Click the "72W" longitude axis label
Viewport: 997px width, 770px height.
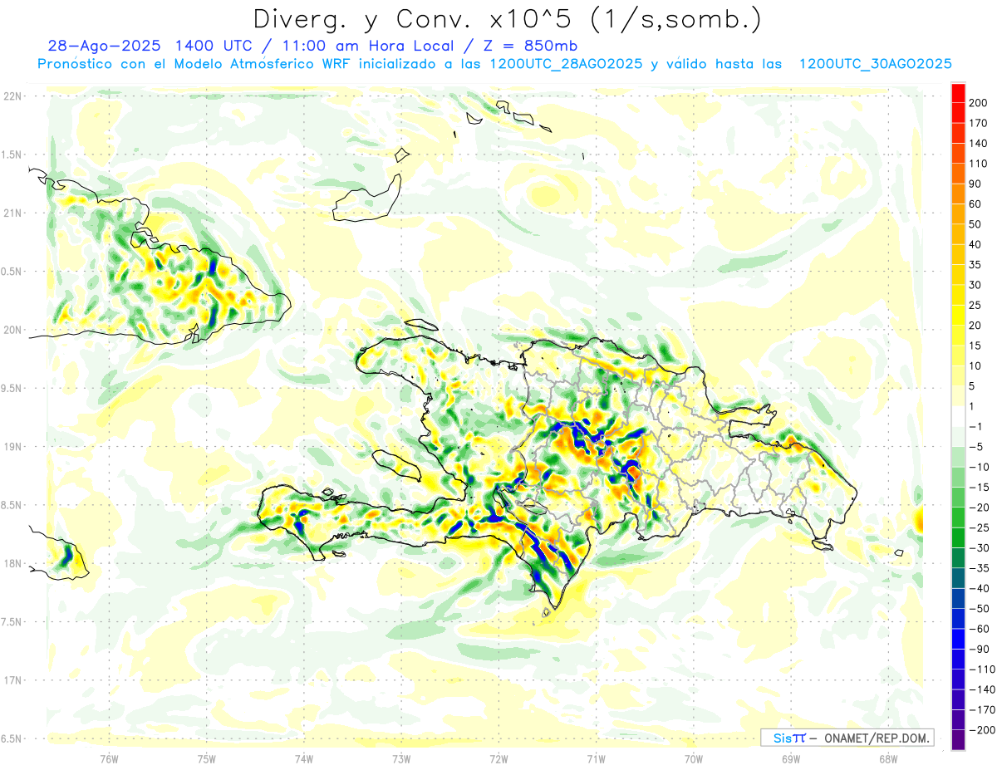click(x=498, y=758)
